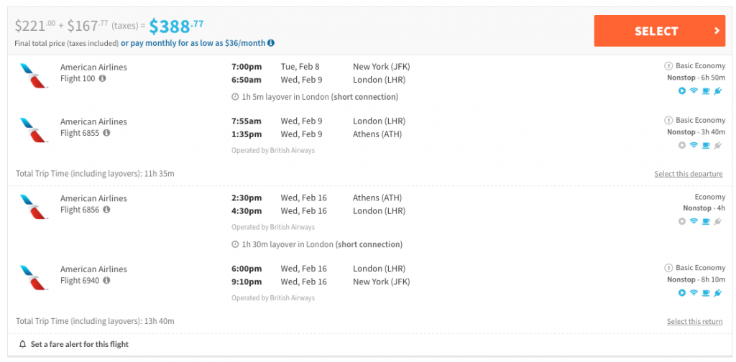
Task: Show info for Flight 6856
Action: (106, 210)
